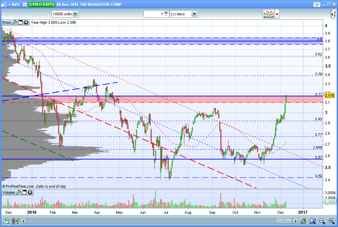The image size is (338, 227).
Task: Click the Sep label on time axis
Action: tap(212, 212)
